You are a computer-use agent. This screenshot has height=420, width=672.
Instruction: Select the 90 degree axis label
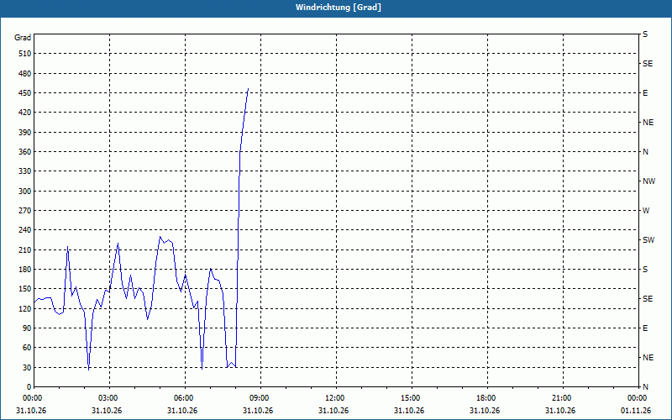pyautogui.click(x=27, y=328)
